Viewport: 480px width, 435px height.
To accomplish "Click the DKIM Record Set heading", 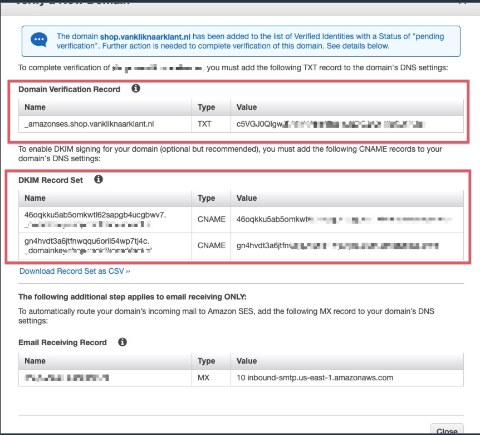I will point(51,180).
